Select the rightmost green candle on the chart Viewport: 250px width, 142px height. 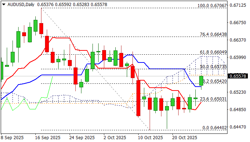[x=201, y=81]
